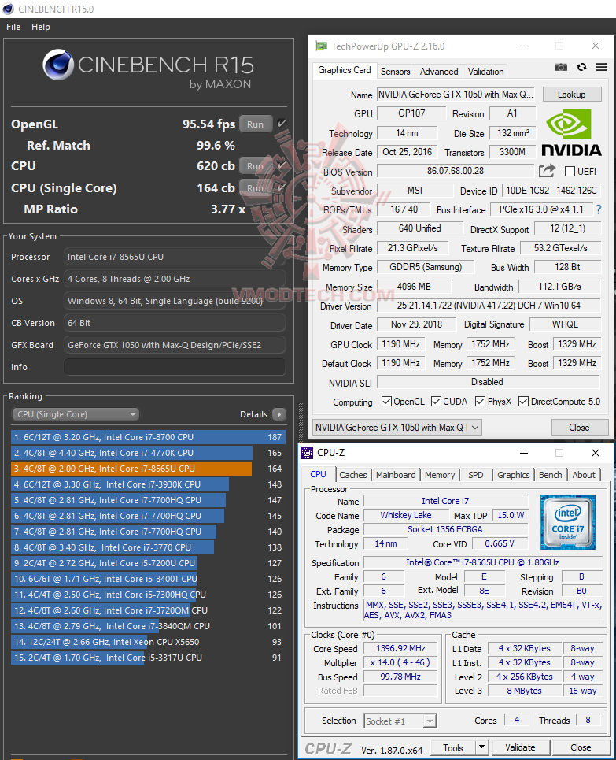The height and width of the screenshot is (760, 616).
Task: Toggle the PhysX checkbox
Action: click(x=481, y=402)
